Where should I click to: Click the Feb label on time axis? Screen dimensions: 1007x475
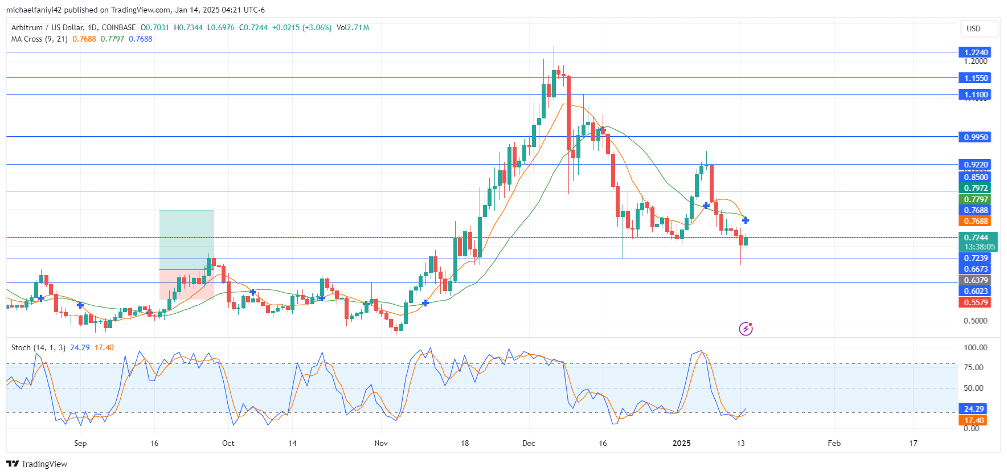[x=834, y=443]
